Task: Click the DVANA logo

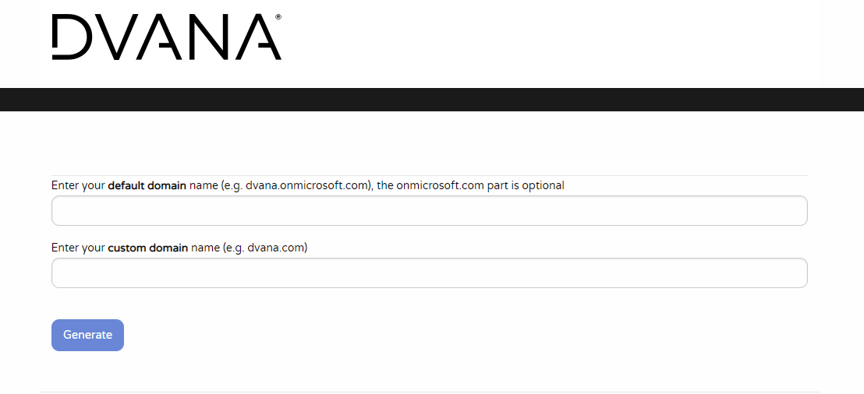Action: click(x=166, y=37)
